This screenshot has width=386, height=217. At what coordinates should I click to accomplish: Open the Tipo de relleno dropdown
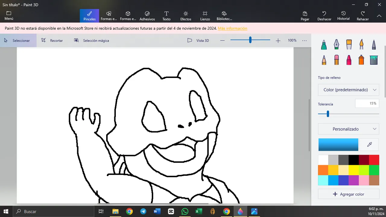click(349, 90)
